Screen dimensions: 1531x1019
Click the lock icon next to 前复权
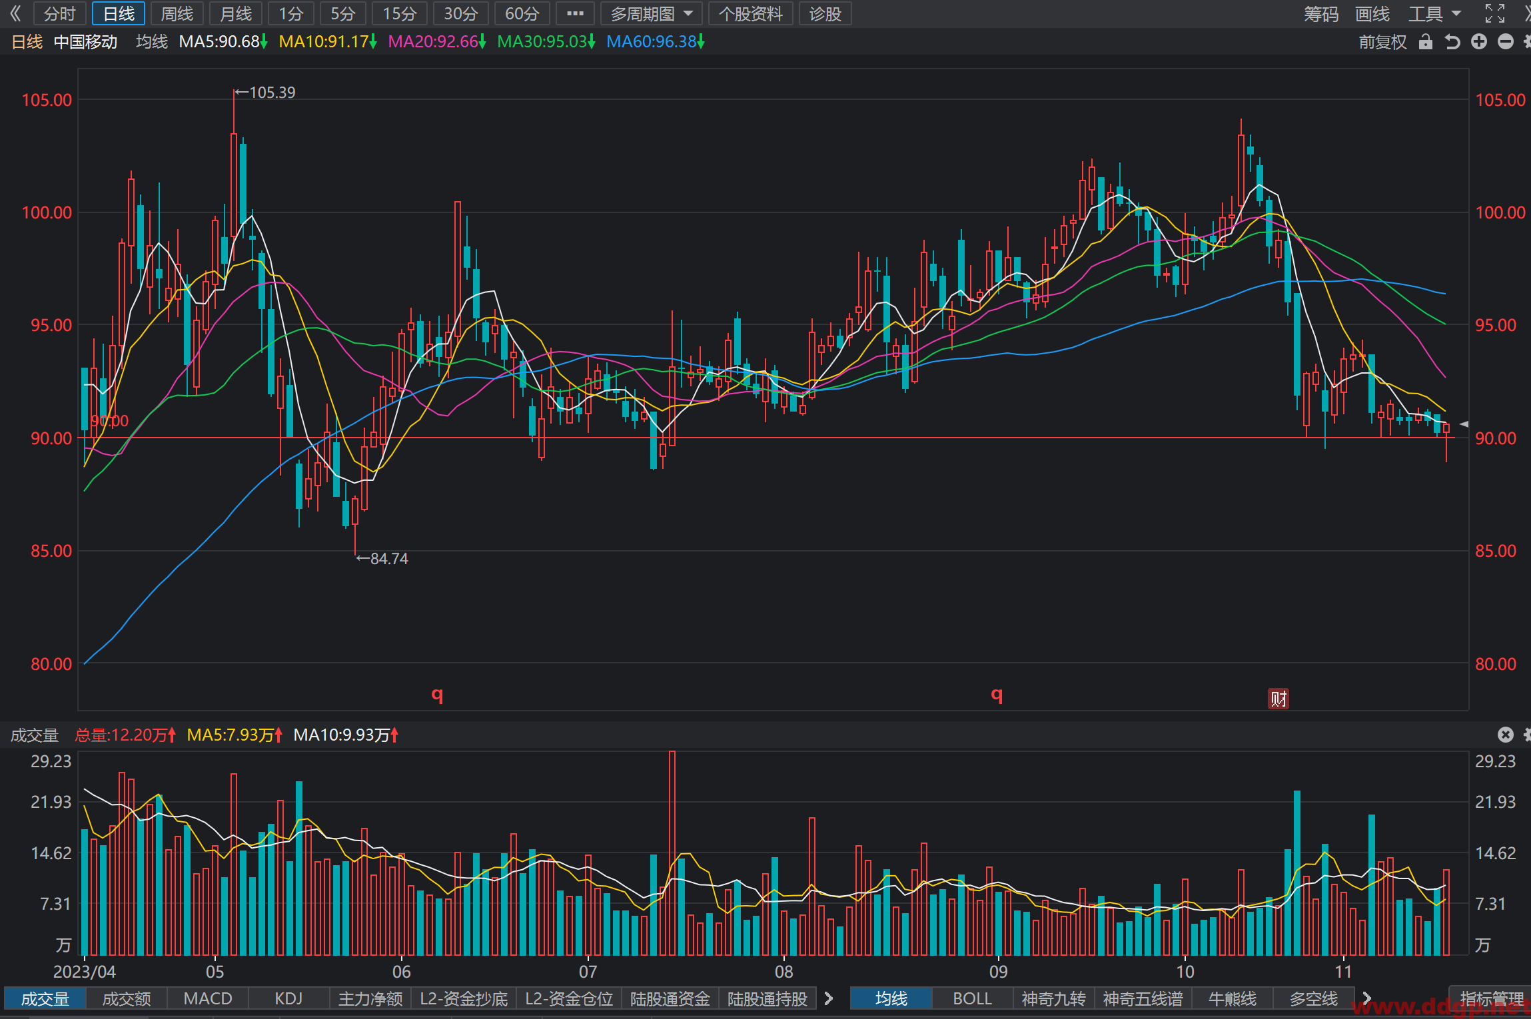tap(1425, 42)
